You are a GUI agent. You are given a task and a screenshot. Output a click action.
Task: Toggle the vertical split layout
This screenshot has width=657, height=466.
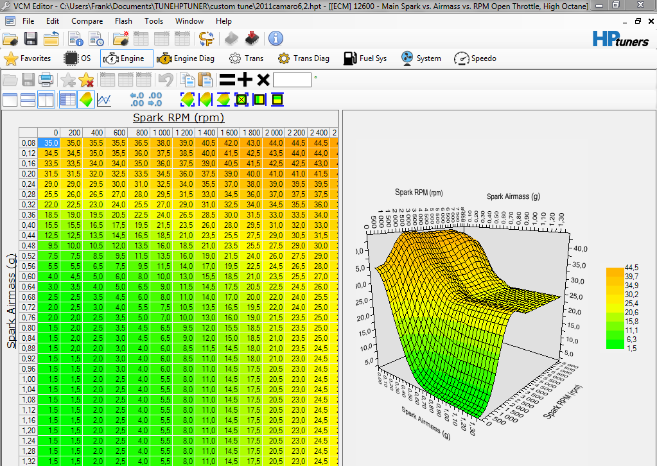[x=46, y=99]
